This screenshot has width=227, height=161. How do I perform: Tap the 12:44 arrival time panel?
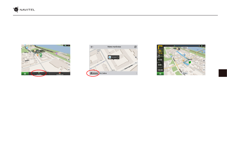(x=161, y=70)
